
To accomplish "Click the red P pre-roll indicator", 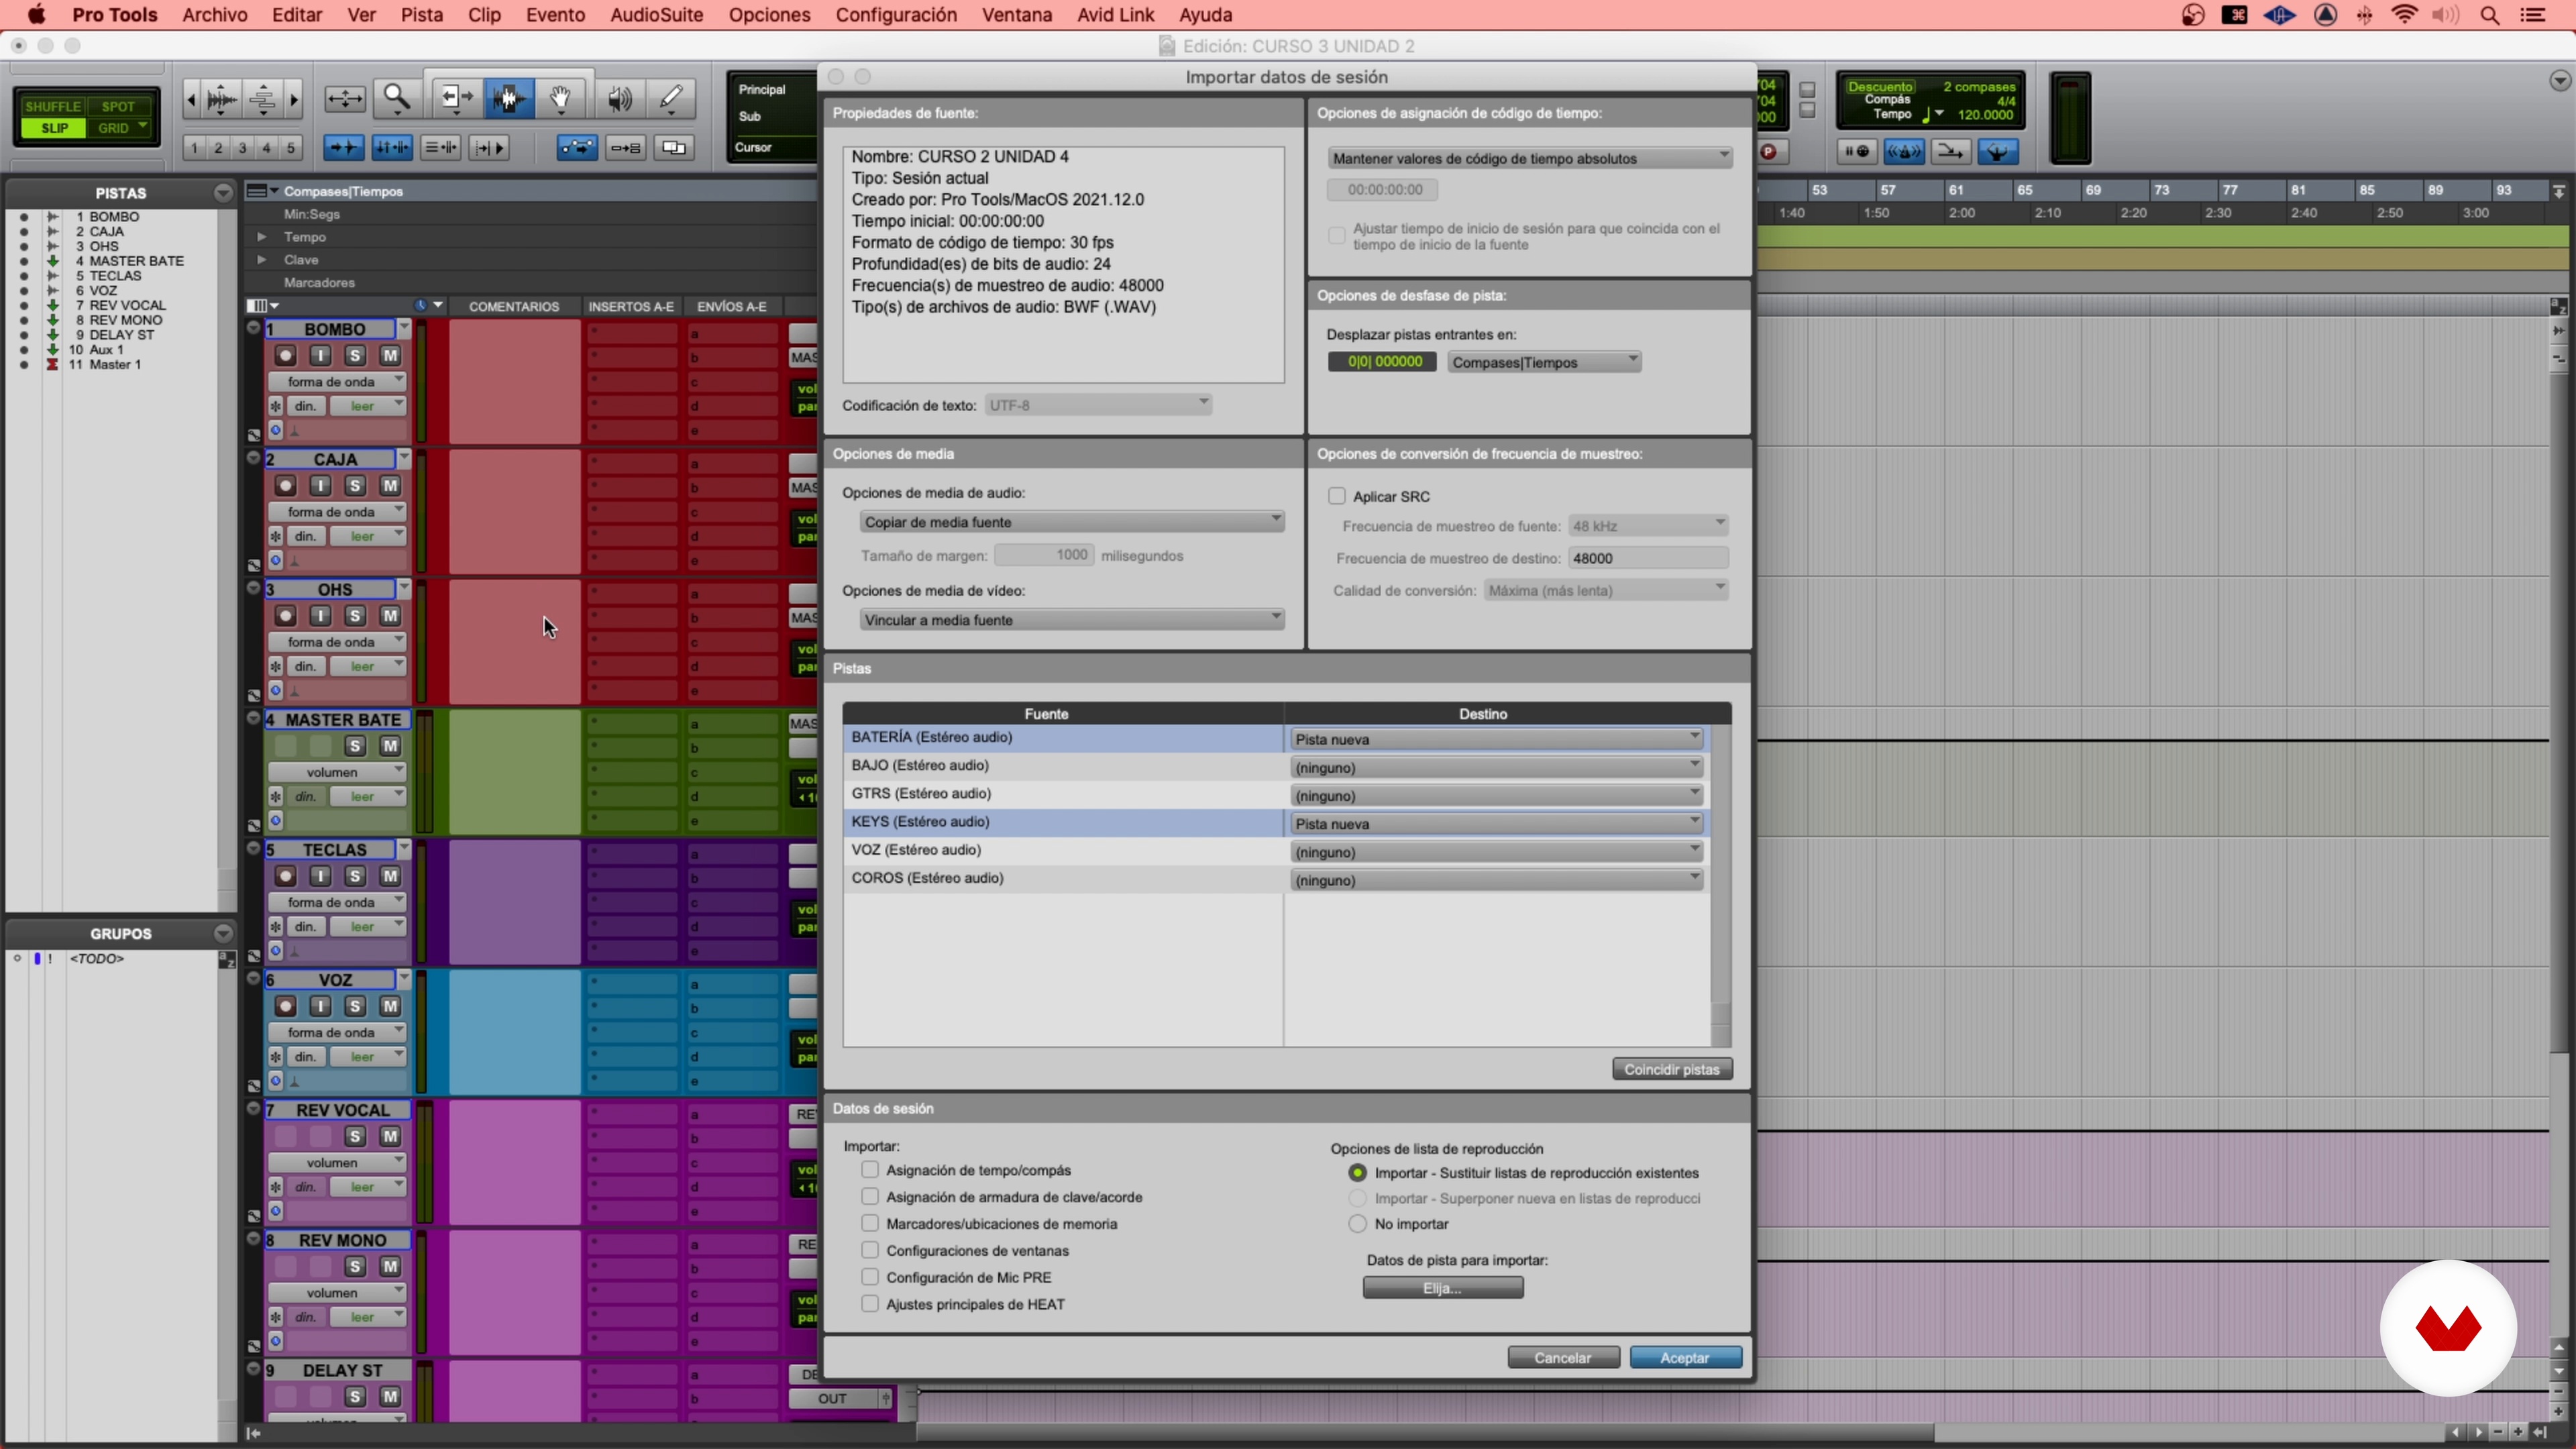I will pos(1769,151).
